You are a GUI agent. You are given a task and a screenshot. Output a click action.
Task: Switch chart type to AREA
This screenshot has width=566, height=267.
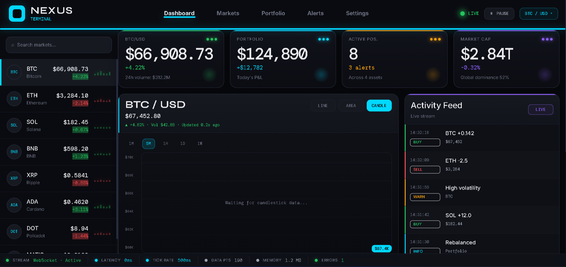[x=351, y=106]
